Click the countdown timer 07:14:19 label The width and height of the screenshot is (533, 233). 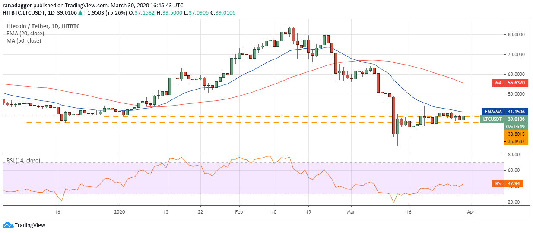[x=517, y=127]
